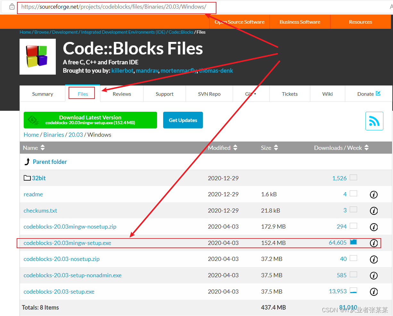The width and height of the screenshot is (393, 316).
Task: Click the Download Latest Version button
Action: (90, 120)
